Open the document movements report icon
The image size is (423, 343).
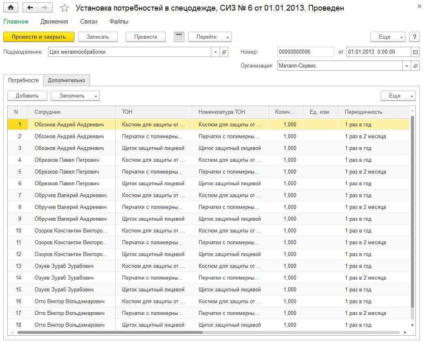pos(179,37)
